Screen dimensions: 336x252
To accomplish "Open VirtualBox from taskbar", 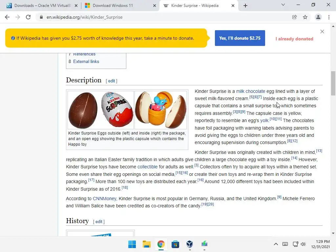I will coord(190,244).
